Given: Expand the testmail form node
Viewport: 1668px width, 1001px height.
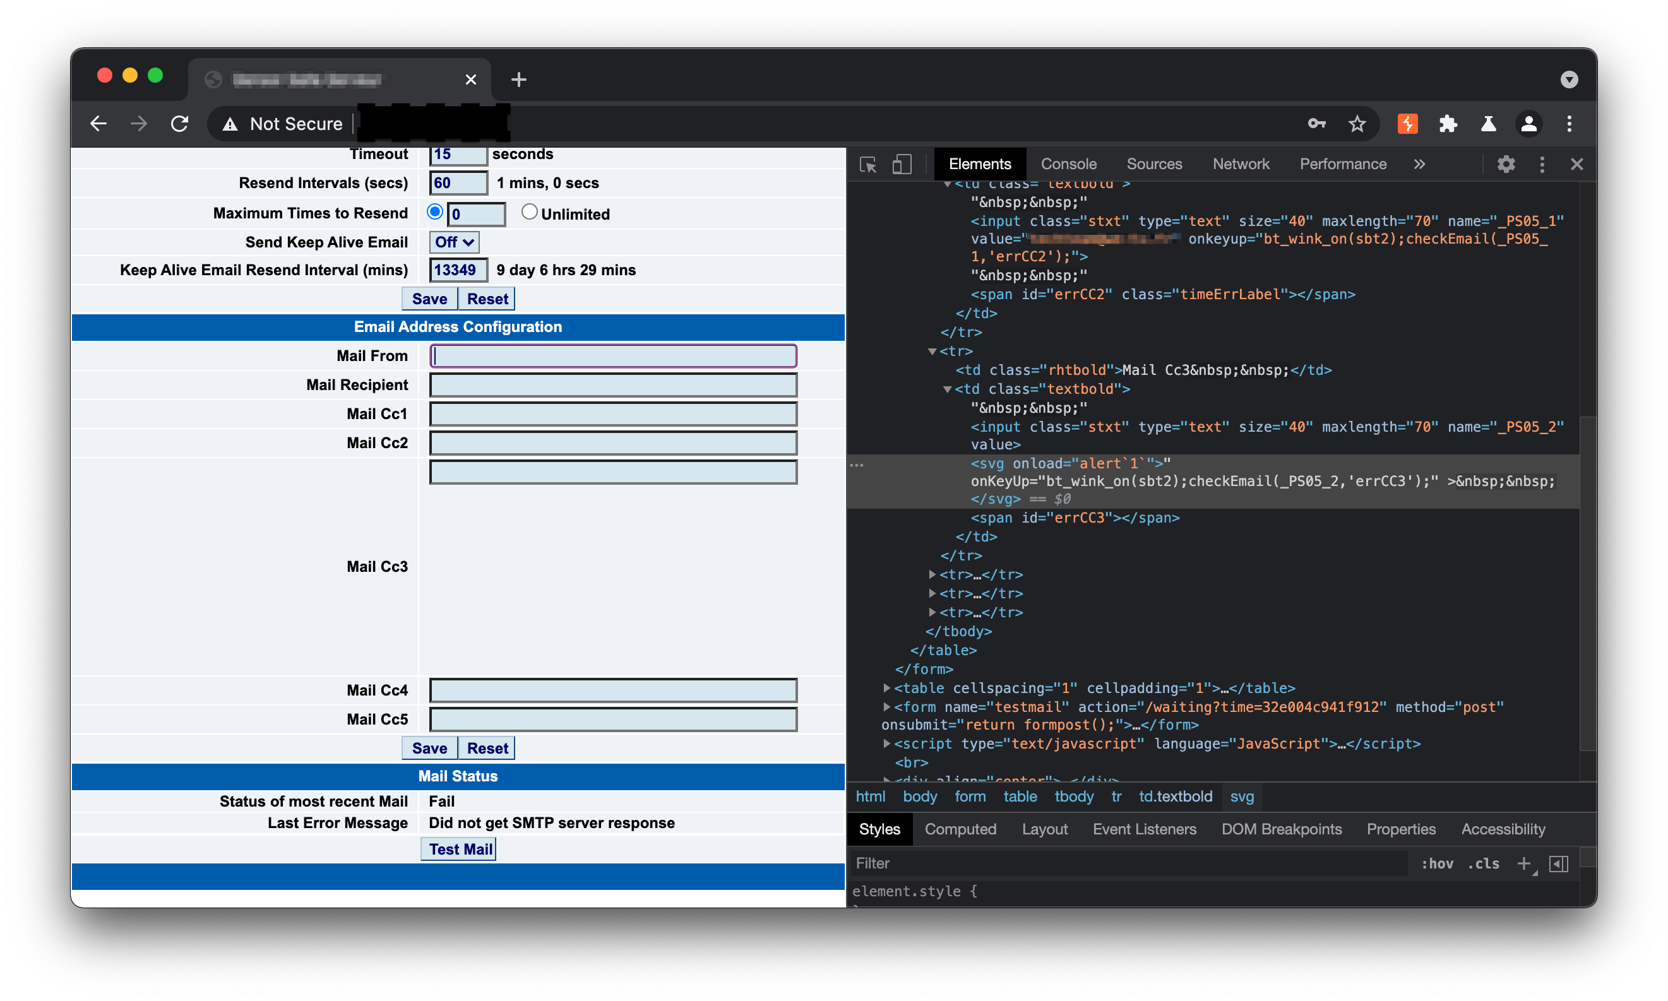Looking at the screenshot, I should (886, 707).
